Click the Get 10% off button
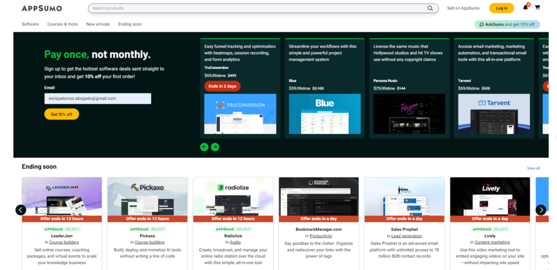This screenshot has height=270, width=557. coord(61,114)
